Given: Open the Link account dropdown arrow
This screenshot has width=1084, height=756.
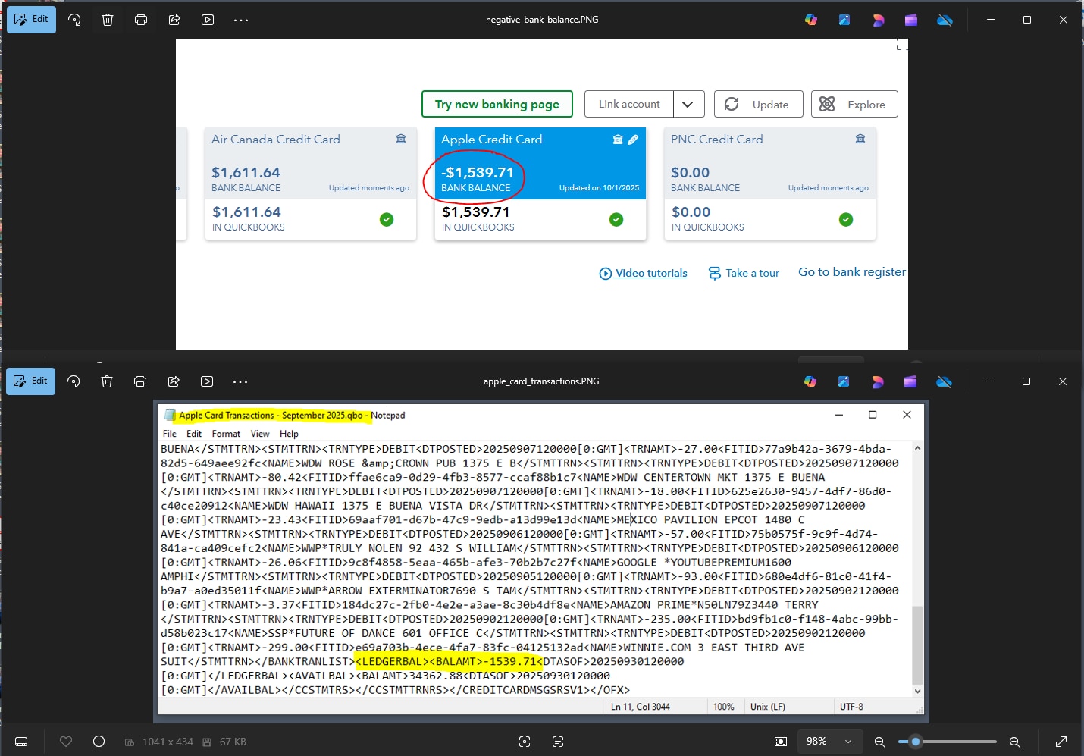Looking at the screenshot, I should (688, 104).
